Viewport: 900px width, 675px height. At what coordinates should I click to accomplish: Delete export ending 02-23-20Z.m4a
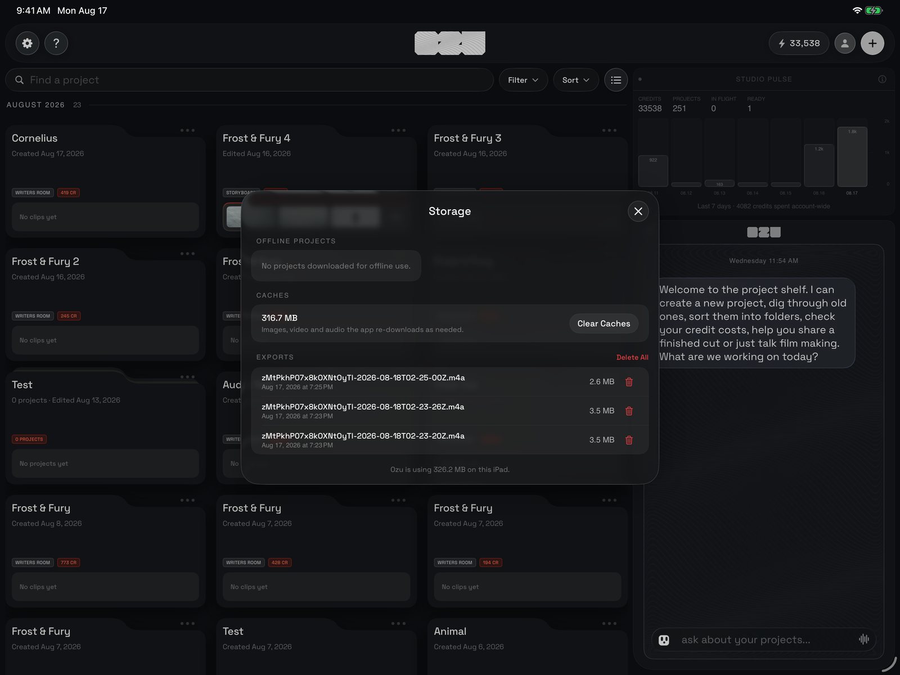coord(629,440)
